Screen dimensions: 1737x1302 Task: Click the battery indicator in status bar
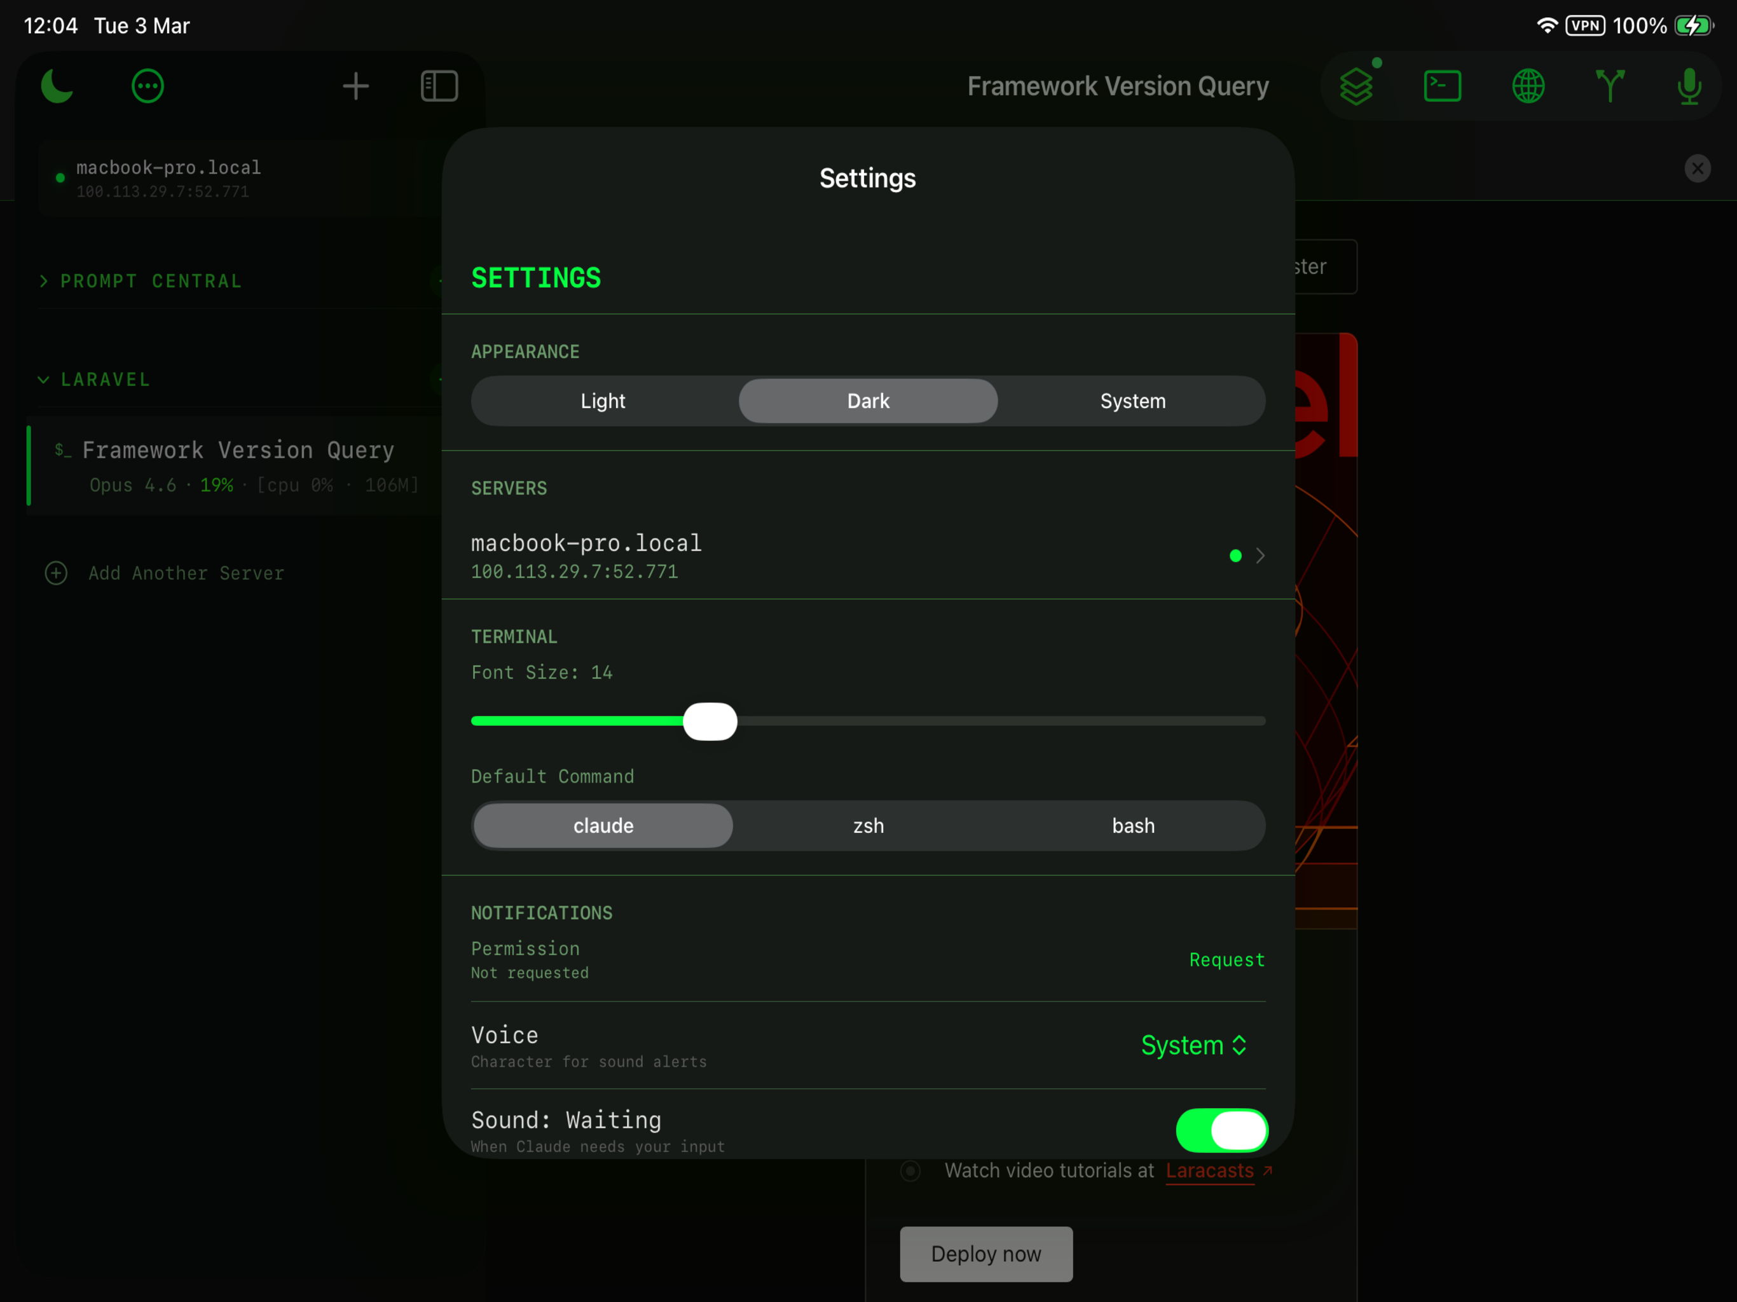pos(1694,26)
